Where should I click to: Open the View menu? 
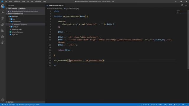coord(23,1)
